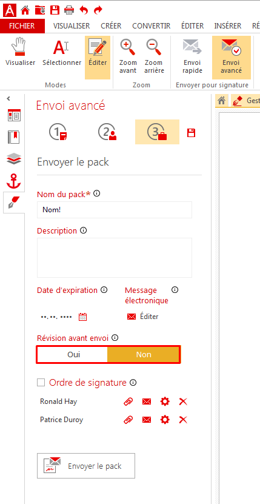
Task: Remove Ronald Hay with red X
Action: 183,401
